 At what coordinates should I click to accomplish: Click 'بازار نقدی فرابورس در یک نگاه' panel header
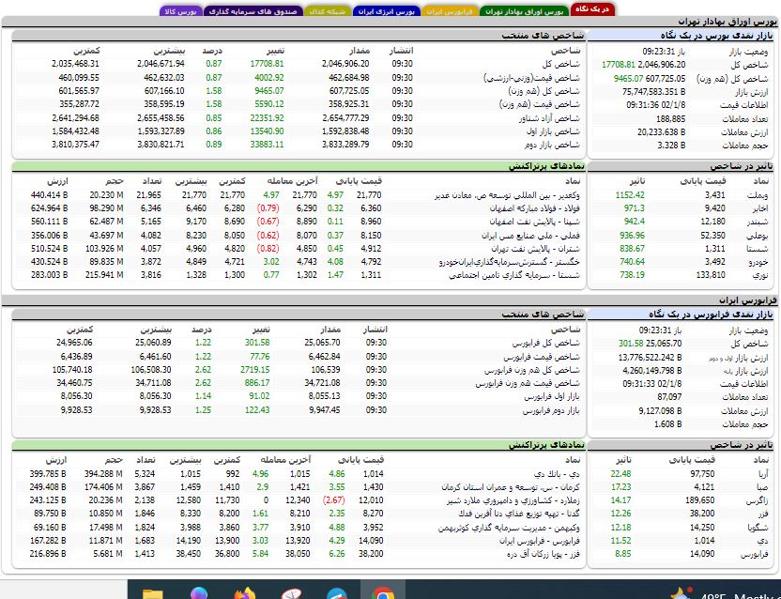pos(711,315)
